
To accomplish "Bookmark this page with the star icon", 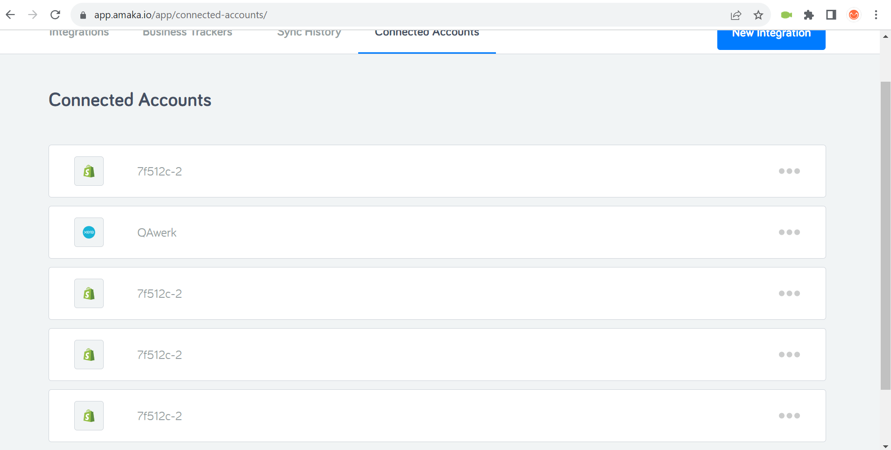I will click(758, 15).
